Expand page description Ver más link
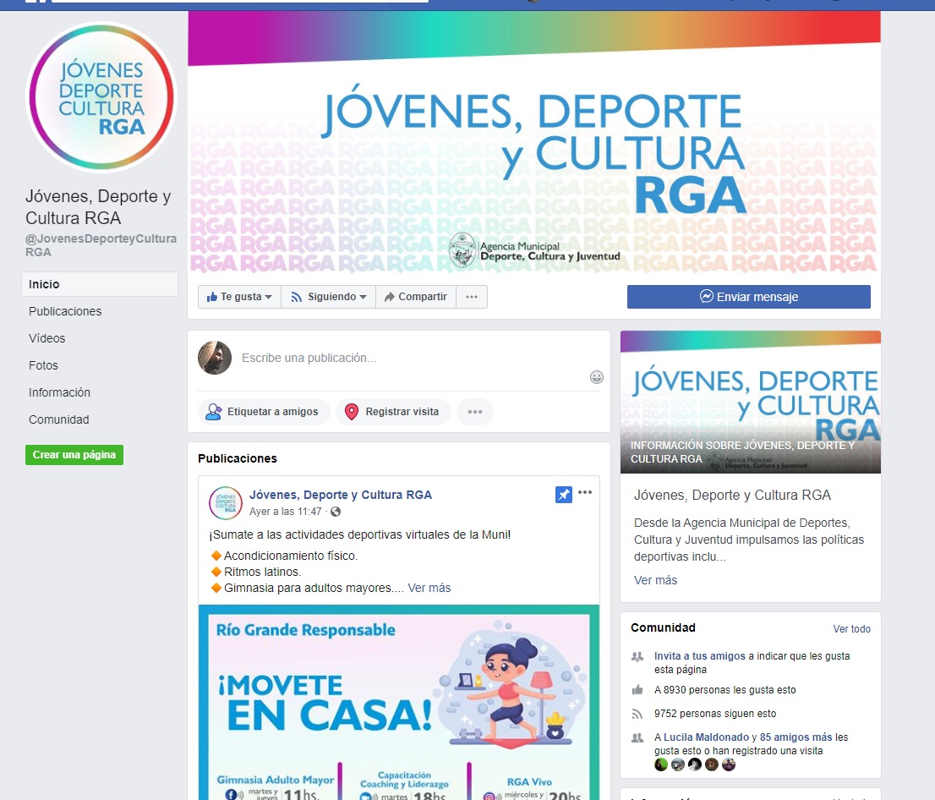935x800 pixels. [x=655, y=580]
